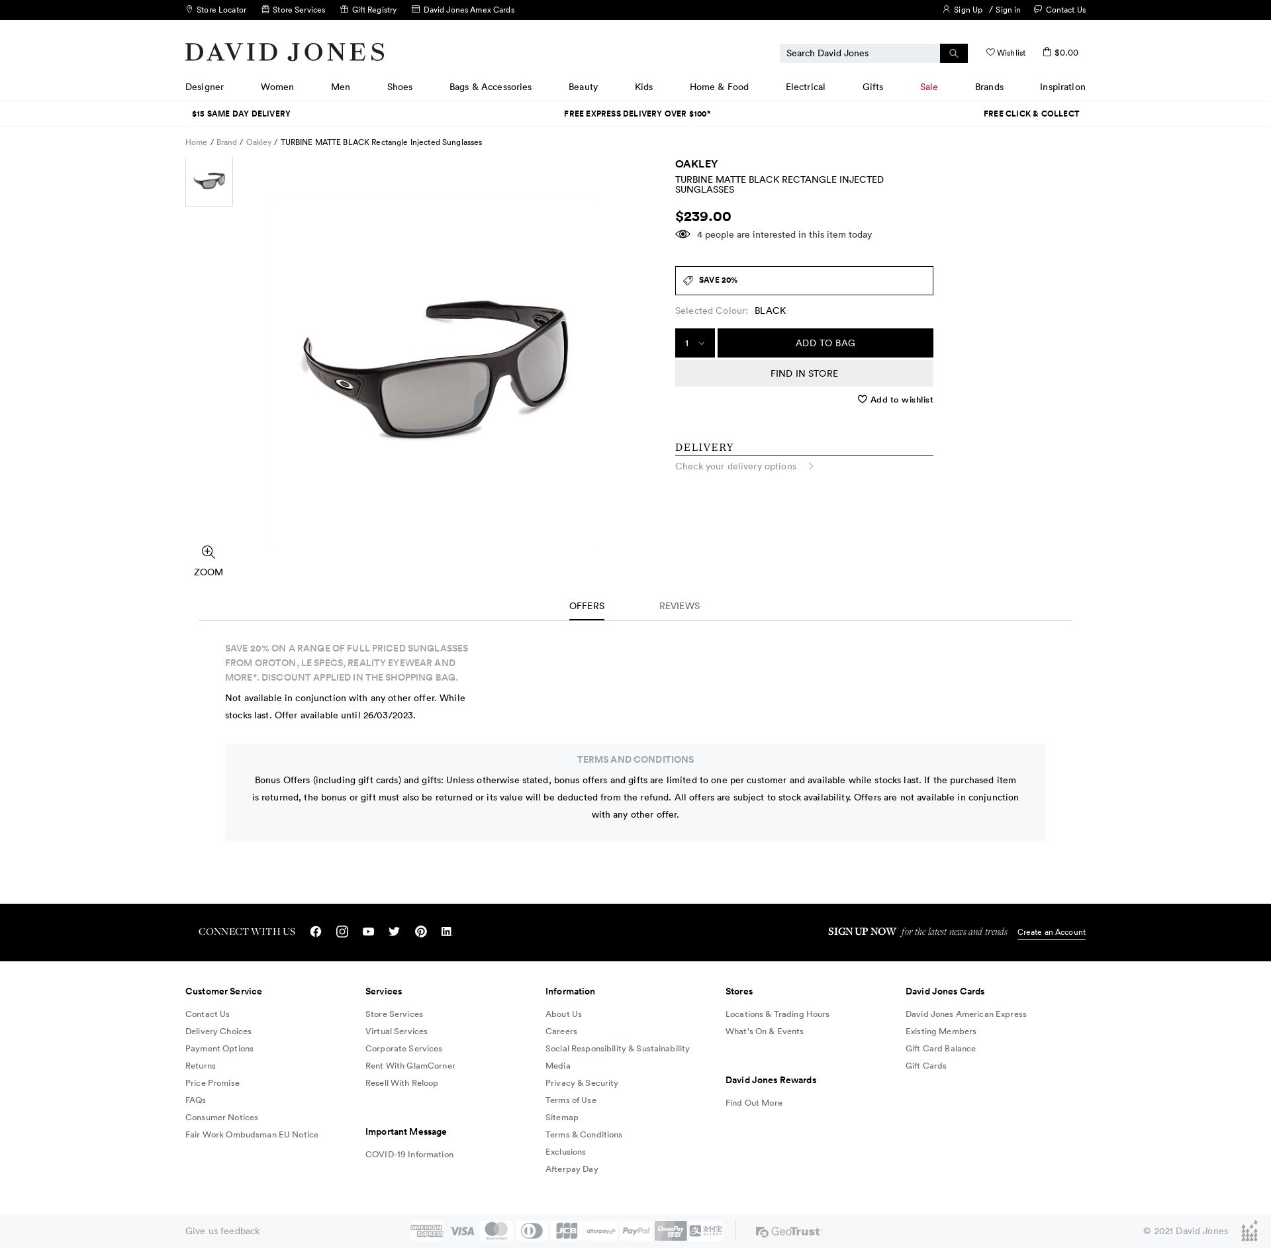Click the American Express payment icon
The height and width of the screenshot is (1248, 1271).
tap(427, 1231)
